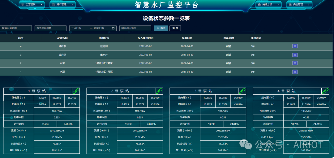Click the 投入使用时间 column header
Viewport: 334px width, 158px height.
pyautogui.click(x=145, y=38)
